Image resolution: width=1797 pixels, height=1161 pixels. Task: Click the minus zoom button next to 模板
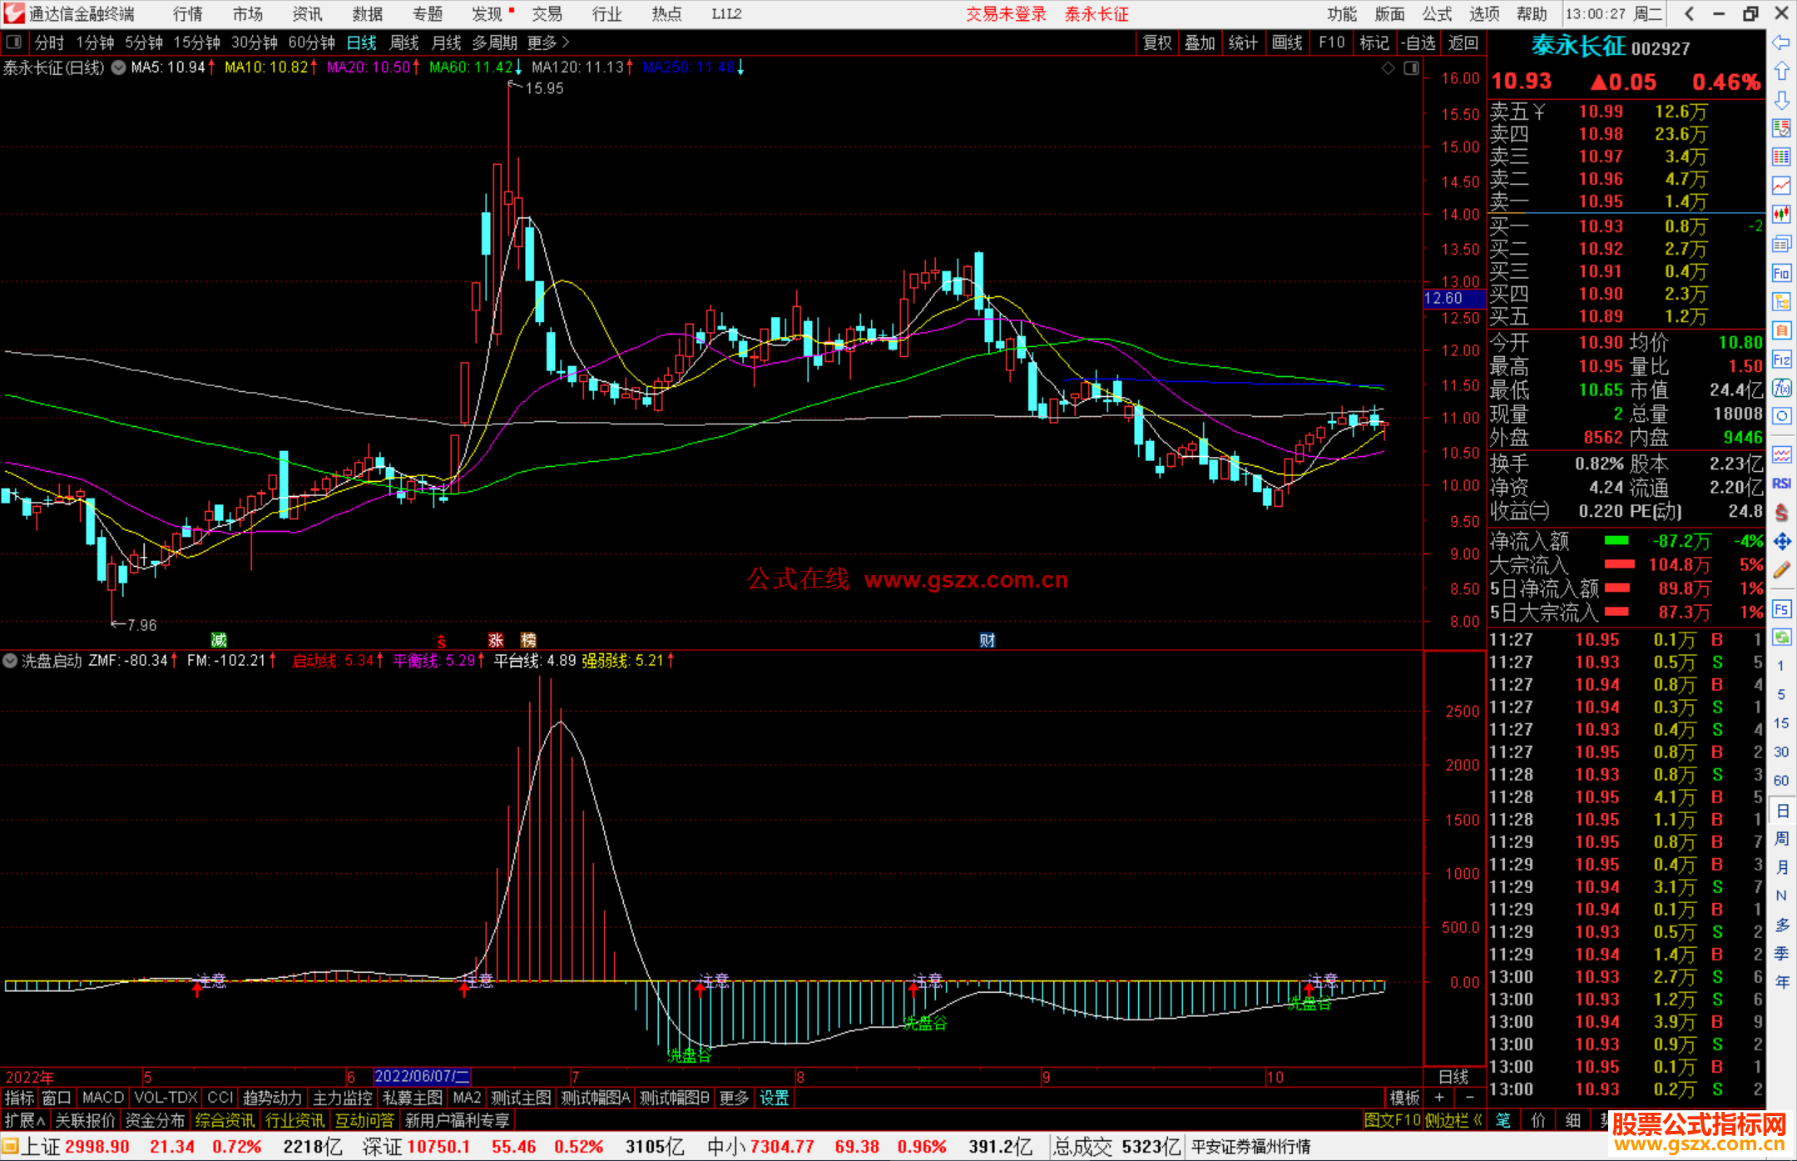[x=1470, y=1099]
